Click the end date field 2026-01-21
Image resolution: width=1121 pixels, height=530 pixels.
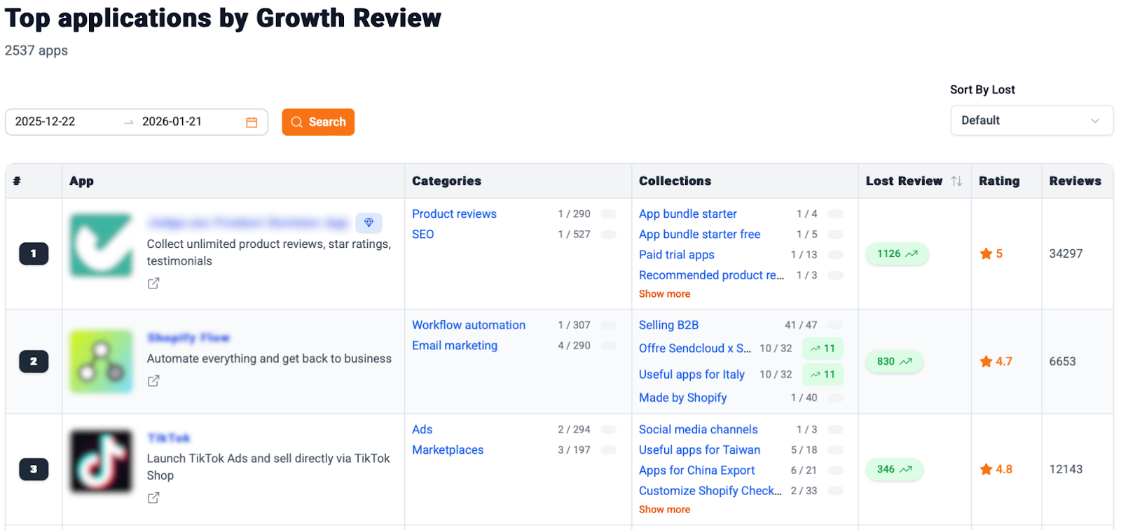(172, 122)
